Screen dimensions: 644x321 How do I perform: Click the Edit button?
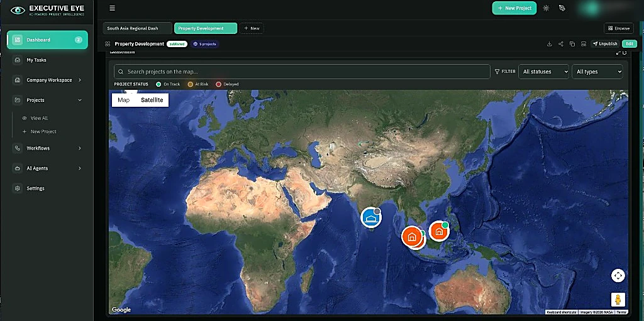(629, 44)
